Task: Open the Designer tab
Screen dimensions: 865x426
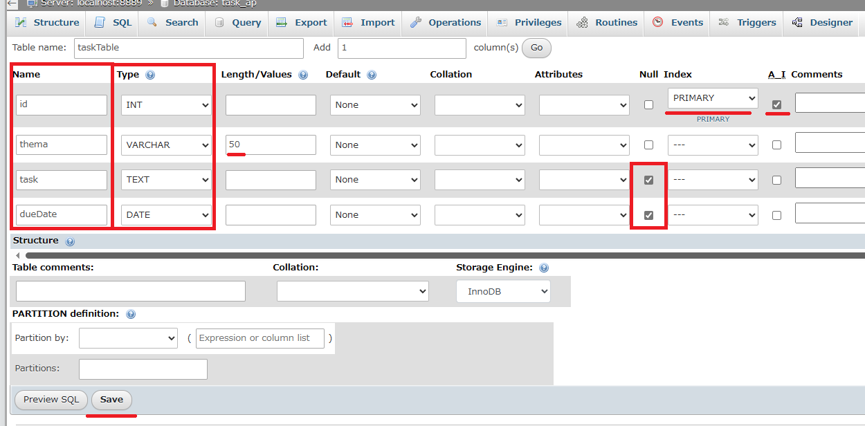Action: click(822, 22)
